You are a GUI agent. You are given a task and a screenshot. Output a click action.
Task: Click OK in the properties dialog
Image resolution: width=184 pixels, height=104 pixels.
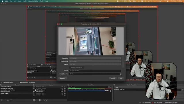(121, 78)
